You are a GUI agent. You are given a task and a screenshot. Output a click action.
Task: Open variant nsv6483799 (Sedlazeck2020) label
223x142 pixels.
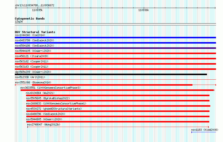[x=35, y=40]
